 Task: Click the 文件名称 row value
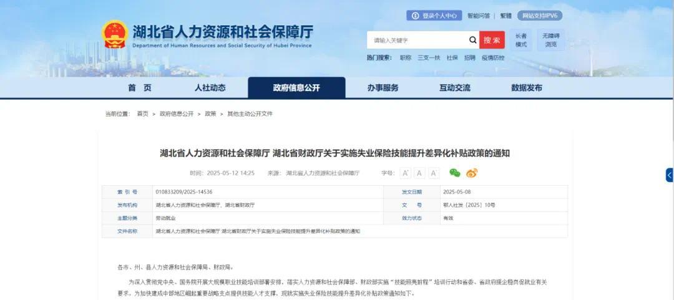[258, 231]
